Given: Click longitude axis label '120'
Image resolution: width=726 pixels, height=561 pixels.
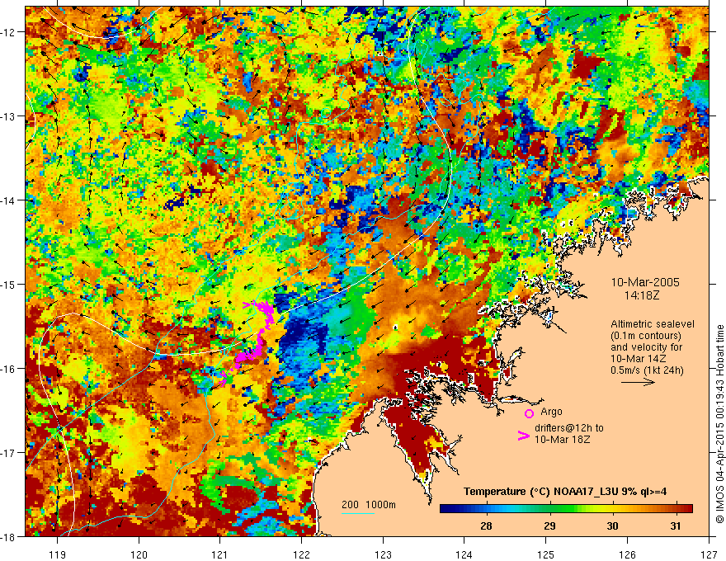Looking at the screenshot, I should coord(139,554).
